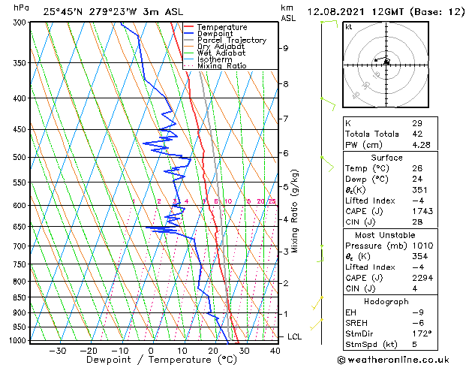Click the StmSpd (kt) value 5

coord(414,345)
